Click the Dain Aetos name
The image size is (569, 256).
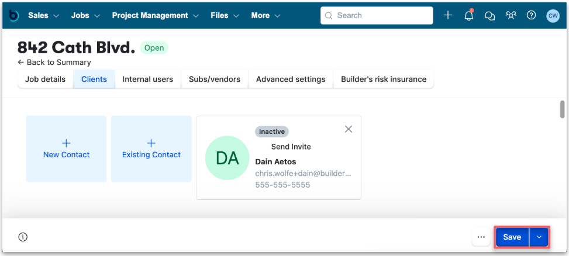point(276,162)
